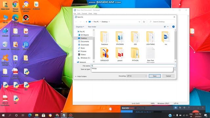Image resolution: width=210 pixels, height=118 pixels.
Task: Expand the address bar history dropdown
Action: click(139, 22)
